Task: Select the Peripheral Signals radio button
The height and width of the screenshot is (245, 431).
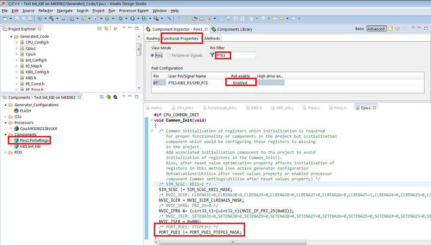Action: click(x=169, y=55)
